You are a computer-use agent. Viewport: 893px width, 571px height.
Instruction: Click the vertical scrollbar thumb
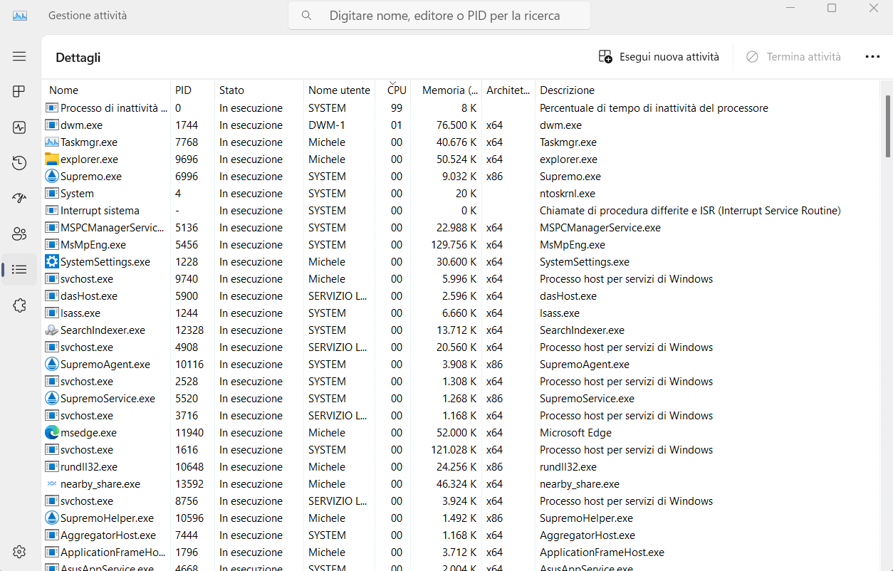(x=887, y=126)
